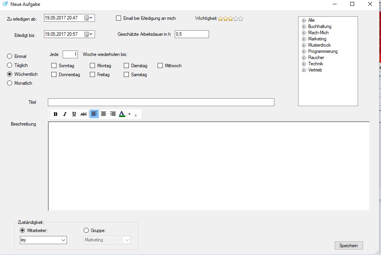The width and height of the screenshot is (381, 255).
Task: Minimize the Neue Aufgabe window
Action: coord(335,4)
